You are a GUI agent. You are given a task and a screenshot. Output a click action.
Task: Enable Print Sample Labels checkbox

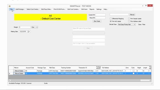pyautogui.click(x=129, y=19)
